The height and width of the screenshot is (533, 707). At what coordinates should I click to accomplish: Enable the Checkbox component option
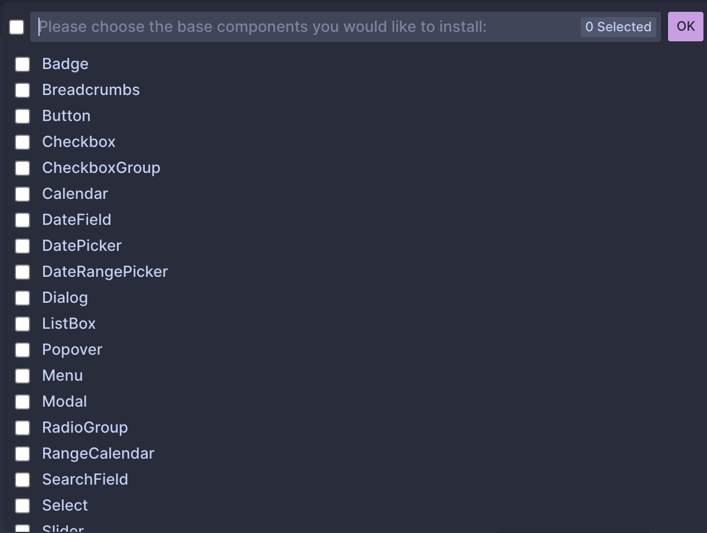[22, 142]
